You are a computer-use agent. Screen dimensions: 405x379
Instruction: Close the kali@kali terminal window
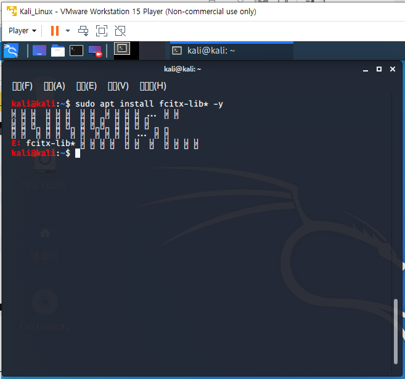click(393, 69)
